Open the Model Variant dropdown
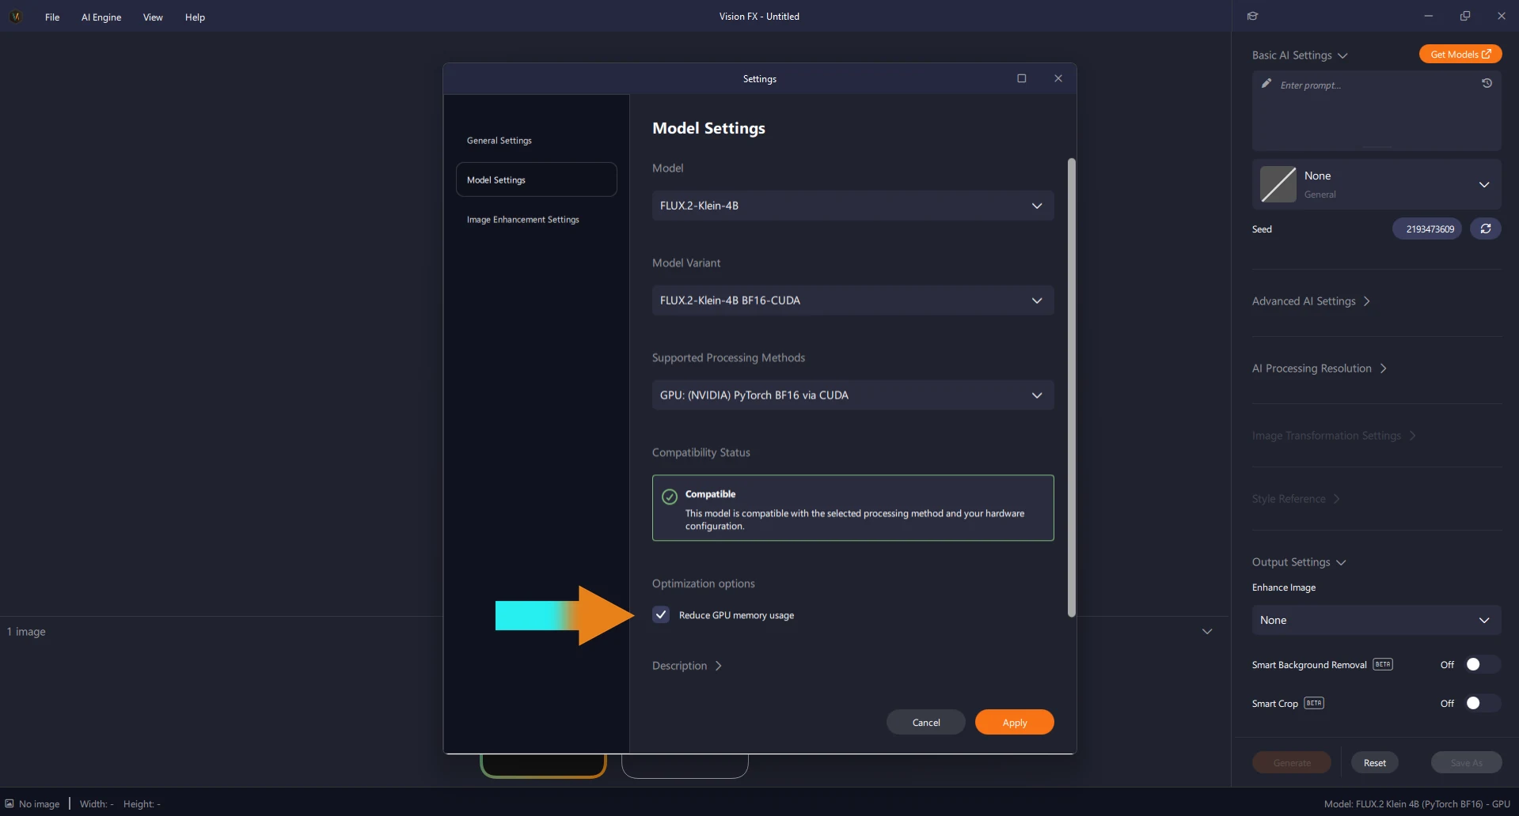The width and height of the screenshot is (1519, 816). pyautogui.click(x=853, y=300)
